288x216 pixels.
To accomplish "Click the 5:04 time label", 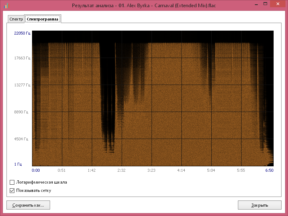I will click(x=211, y=170).
